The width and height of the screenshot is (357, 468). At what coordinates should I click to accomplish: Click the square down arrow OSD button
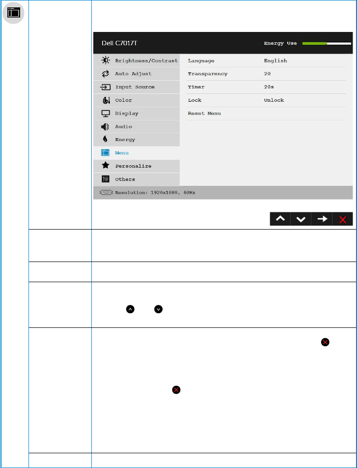(x=301, y=219)
